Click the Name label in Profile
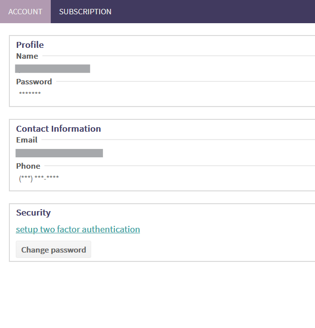Screen dimensions: 315x328 (27, 56)
